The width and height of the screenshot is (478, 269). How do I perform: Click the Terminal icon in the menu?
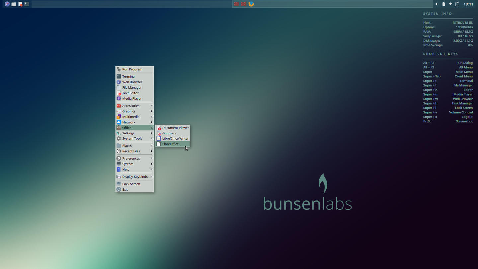119,76
